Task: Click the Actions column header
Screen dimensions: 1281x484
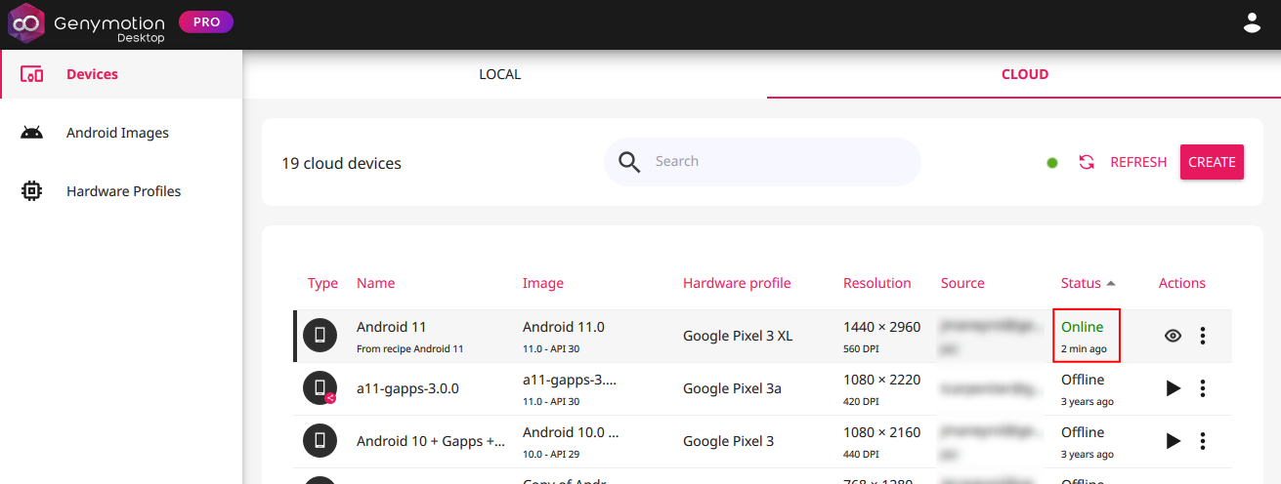Action: [x=1182, y=283]
